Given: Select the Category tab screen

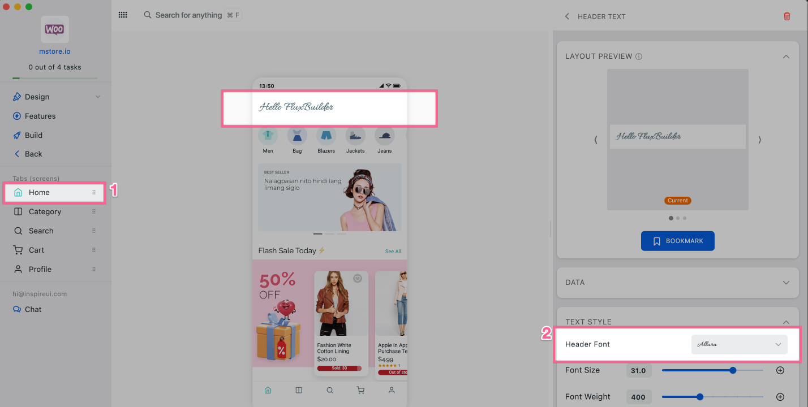Looking at the screenshot, I should (x=45, y=211).
